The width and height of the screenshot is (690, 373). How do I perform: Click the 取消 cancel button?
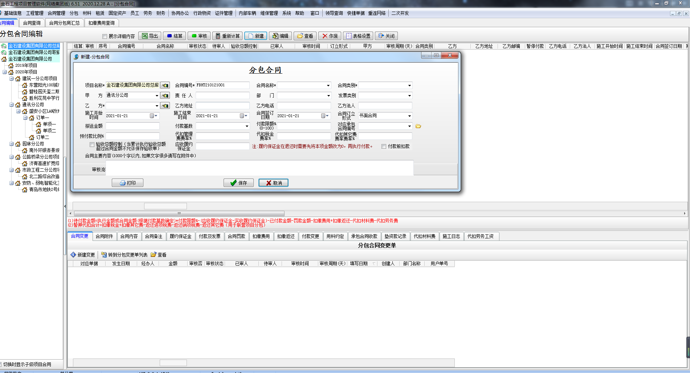(x=273, y=183)
